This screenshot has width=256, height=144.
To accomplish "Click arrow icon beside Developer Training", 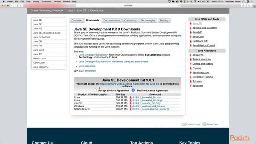I will click(x=190, y=77).
